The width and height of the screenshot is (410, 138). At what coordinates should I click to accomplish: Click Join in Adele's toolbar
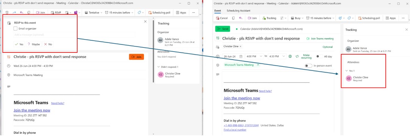point(252,18)
